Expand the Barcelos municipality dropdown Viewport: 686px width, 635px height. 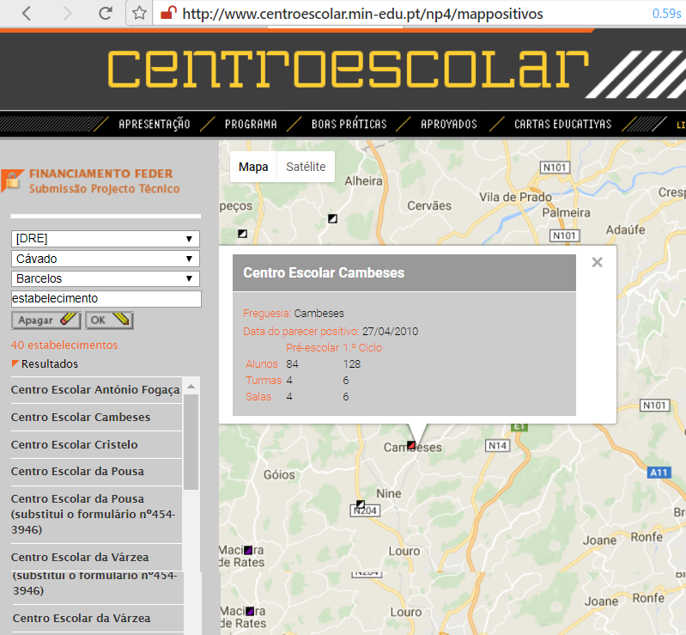tap(106, 278)
